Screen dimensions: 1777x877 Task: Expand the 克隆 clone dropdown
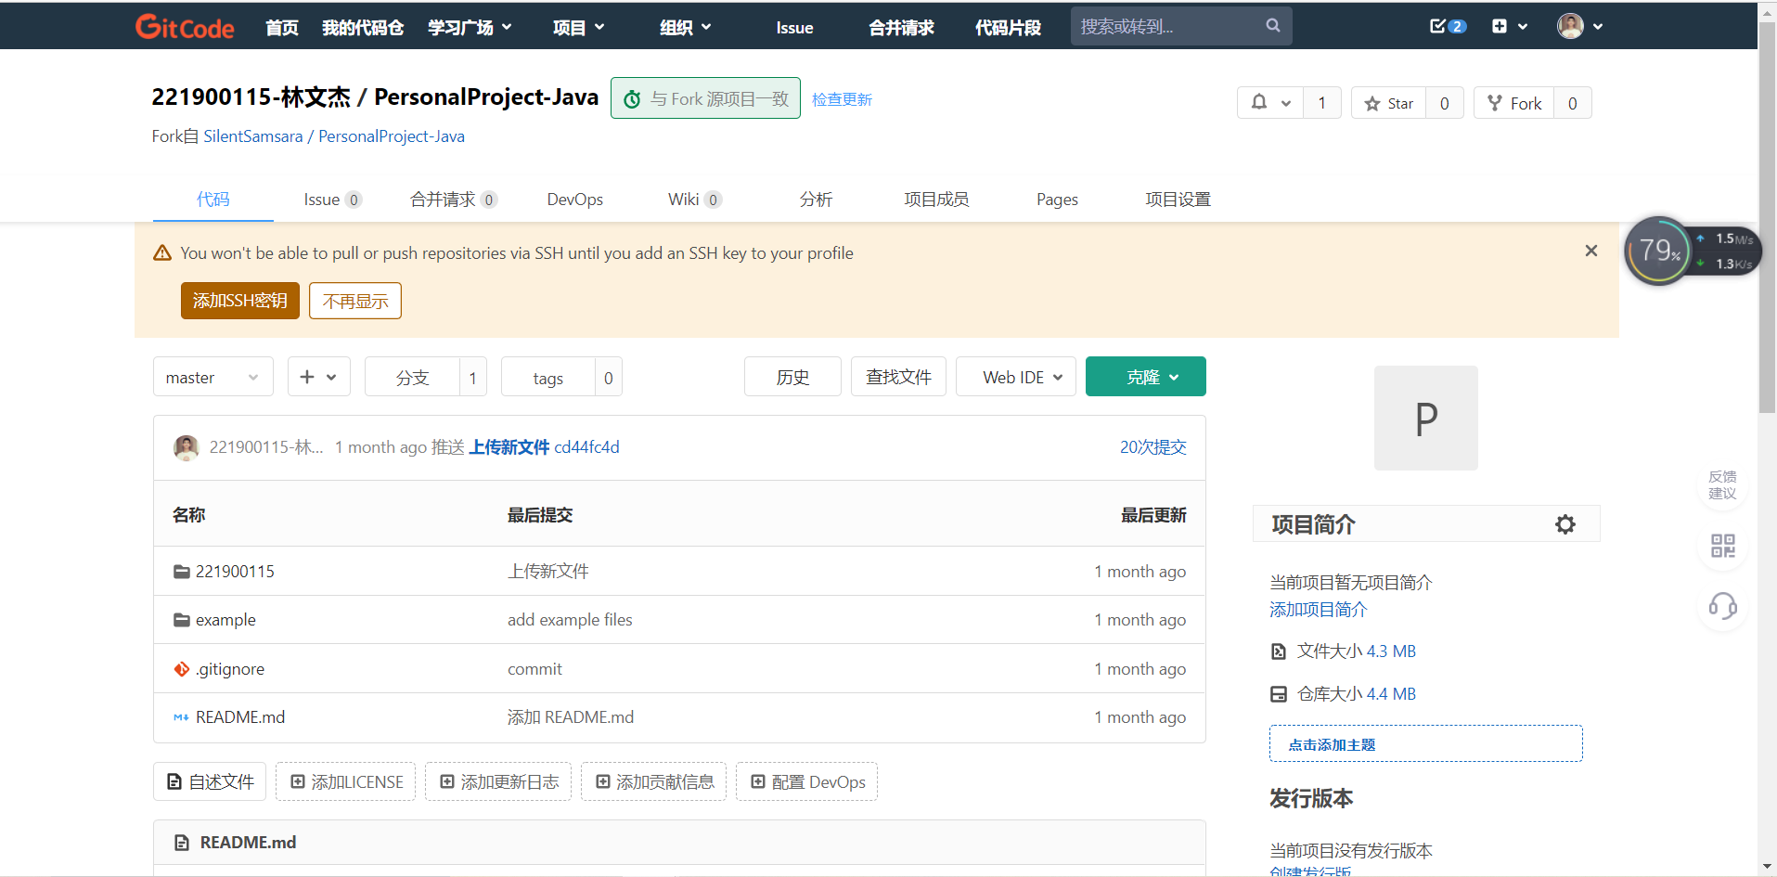click(x=1145, y=377)
